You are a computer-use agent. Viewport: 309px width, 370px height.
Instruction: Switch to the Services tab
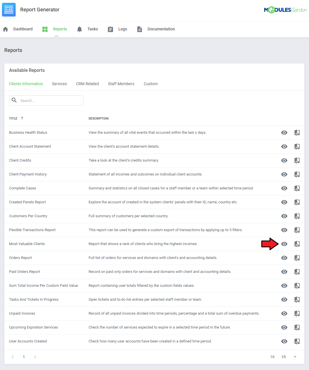(59, 84)
